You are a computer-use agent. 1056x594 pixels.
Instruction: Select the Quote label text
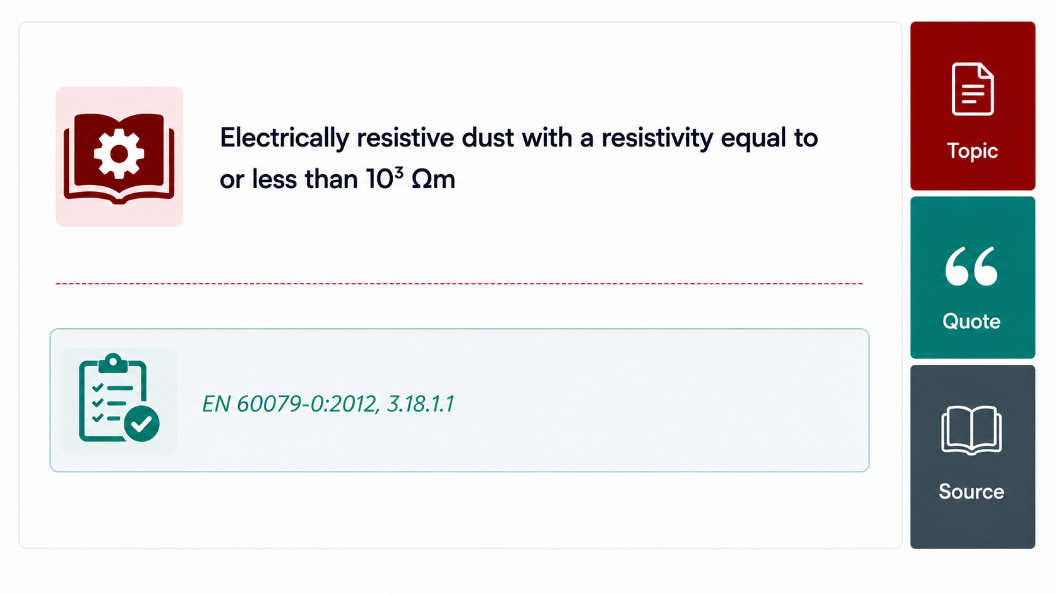pyautogui.click(x=971, y=321)
